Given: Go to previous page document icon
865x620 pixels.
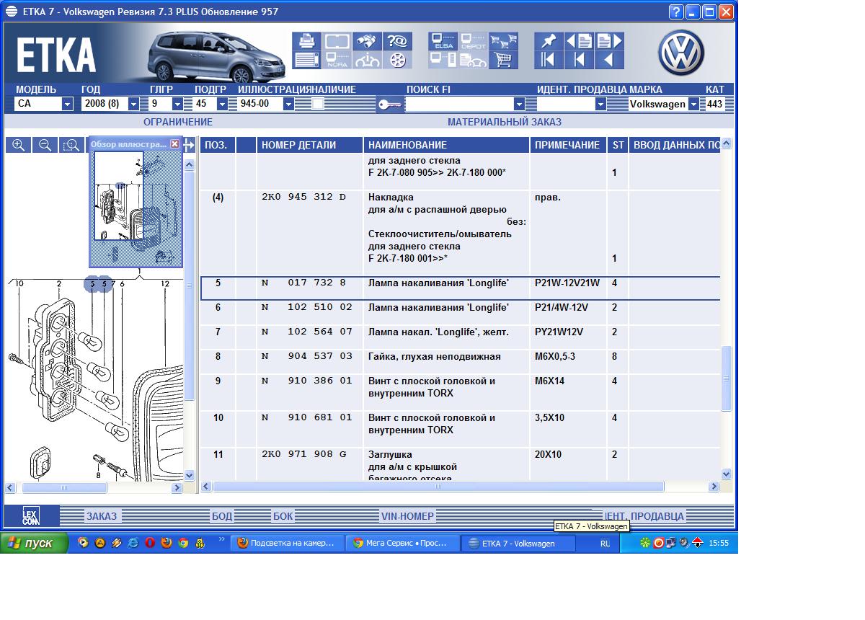Looking at the screenshot, I should (579, 41).
